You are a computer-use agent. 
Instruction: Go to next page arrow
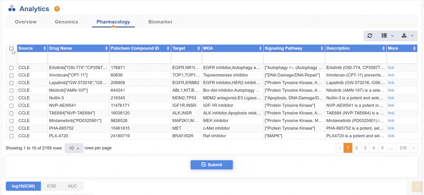413,148
